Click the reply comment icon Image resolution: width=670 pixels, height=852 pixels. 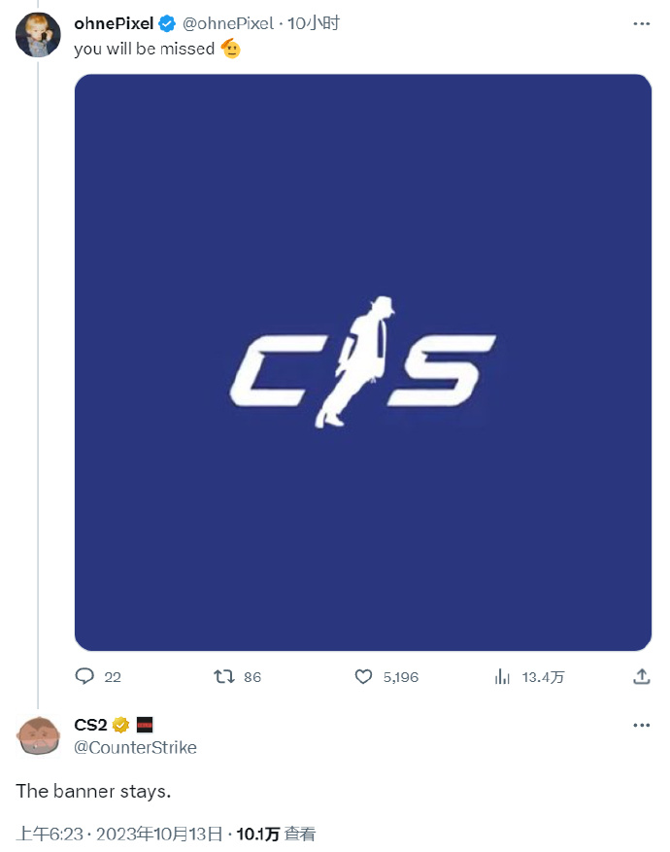click(84, 676)
